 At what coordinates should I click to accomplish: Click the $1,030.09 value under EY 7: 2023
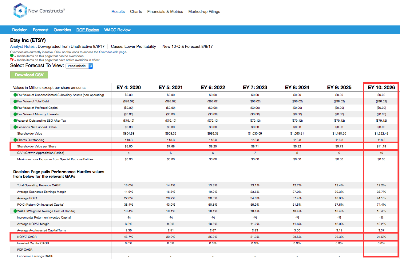(x=255, y=134)
